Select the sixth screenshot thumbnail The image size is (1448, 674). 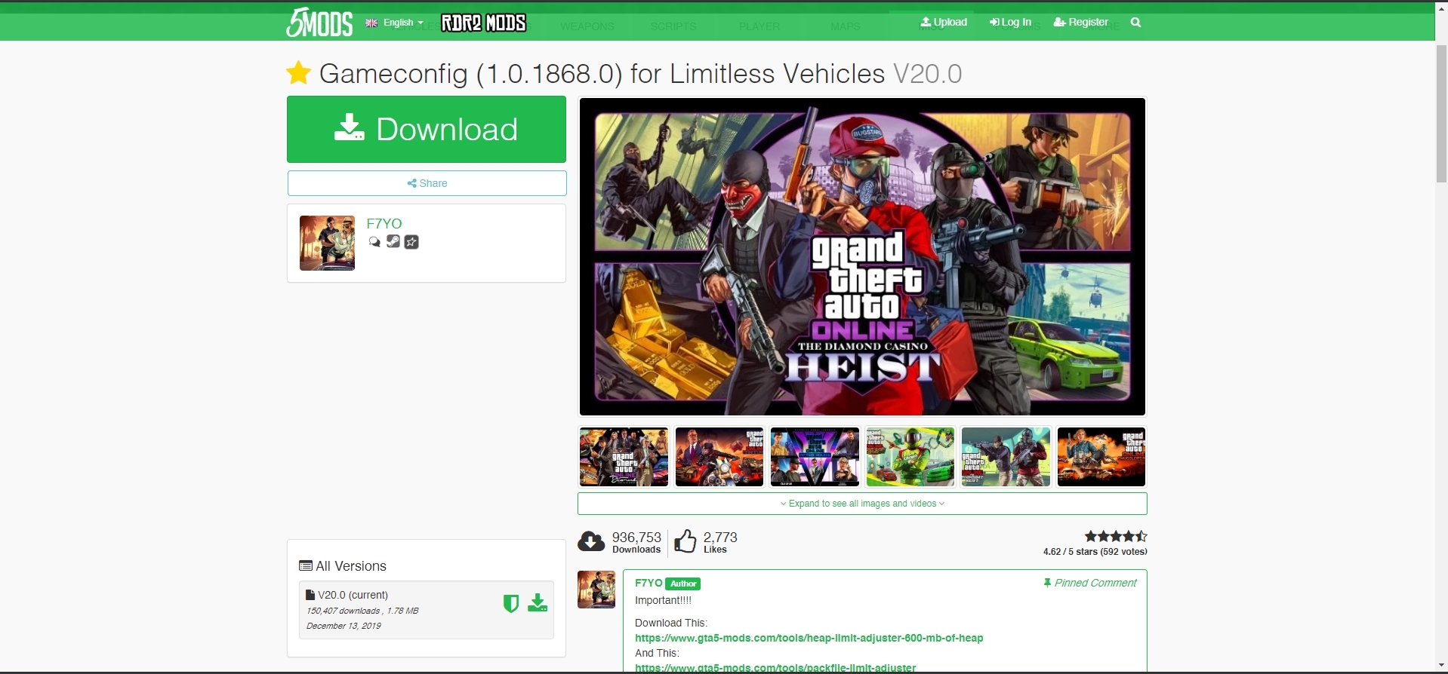pyautogui.click(x=1101, y=457)
